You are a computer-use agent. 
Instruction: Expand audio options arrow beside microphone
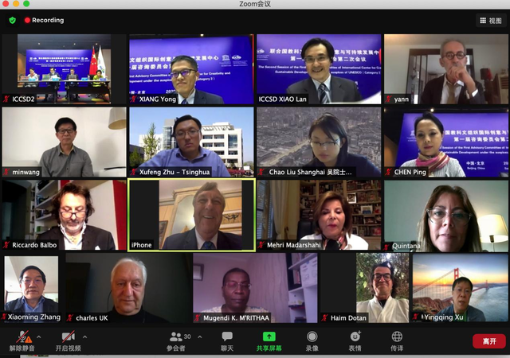click(x=39, y=337)
